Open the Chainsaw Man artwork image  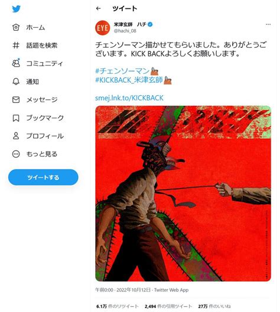point(183,193)
